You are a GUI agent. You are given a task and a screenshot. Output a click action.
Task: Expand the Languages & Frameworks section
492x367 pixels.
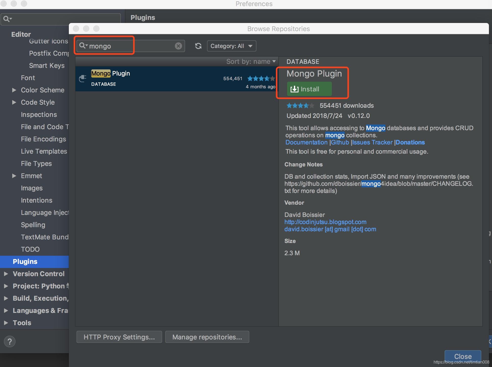pos(6,311)
